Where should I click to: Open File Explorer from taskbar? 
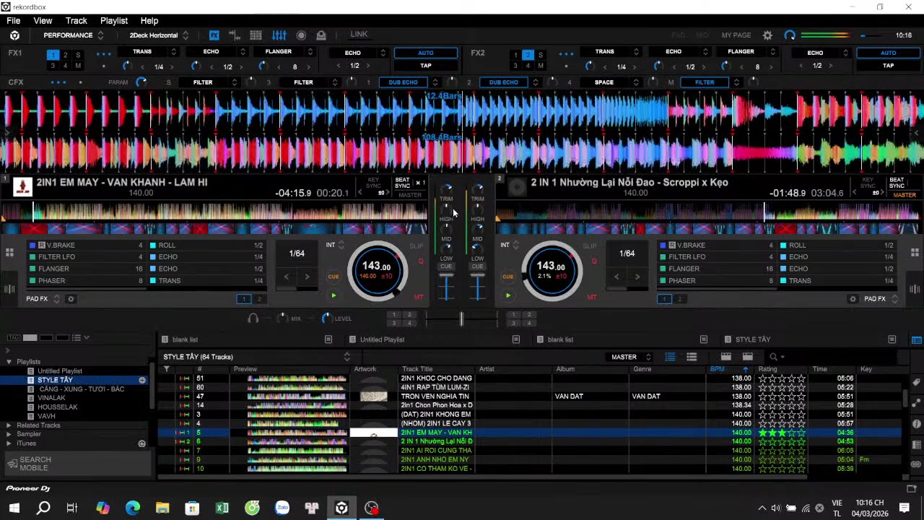(x=162, y=508)
